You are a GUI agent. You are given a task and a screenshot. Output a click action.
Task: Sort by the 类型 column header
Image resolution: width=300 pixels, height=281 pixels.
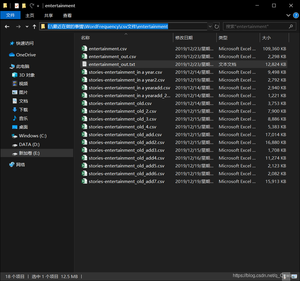point(238,38)
